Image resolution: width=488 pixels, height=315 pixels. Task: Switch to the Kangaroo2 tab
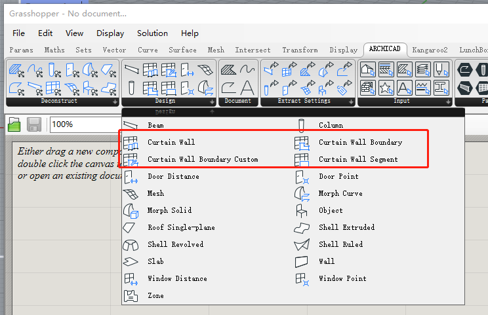pyautogui.click(x=430, y=50)
